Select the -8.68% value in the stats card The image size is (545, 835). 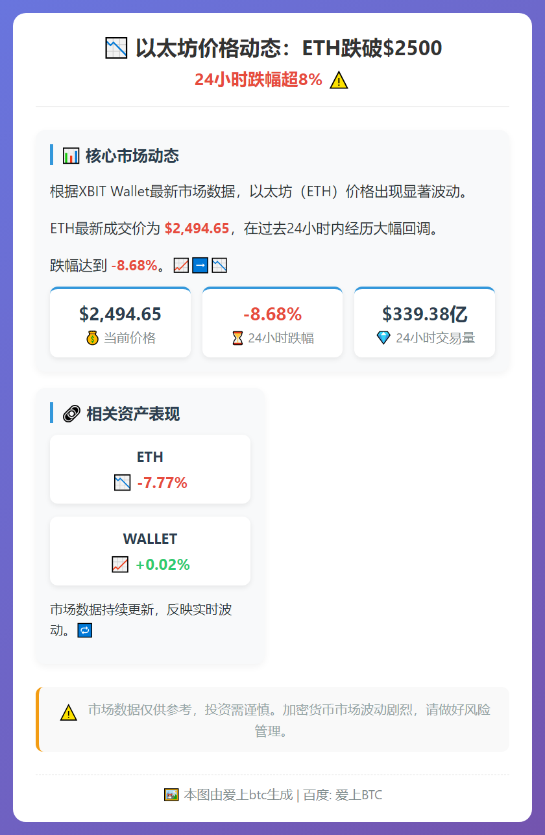(x=272, y=314)
